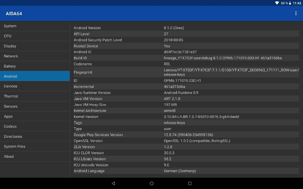Tap the Android back navigation button
The image size is (303, 189).
coord(113,183)
